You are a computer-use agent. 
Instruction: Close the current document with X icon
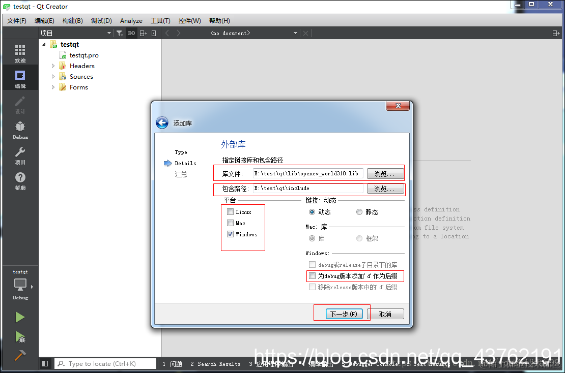tap(305, 33)
